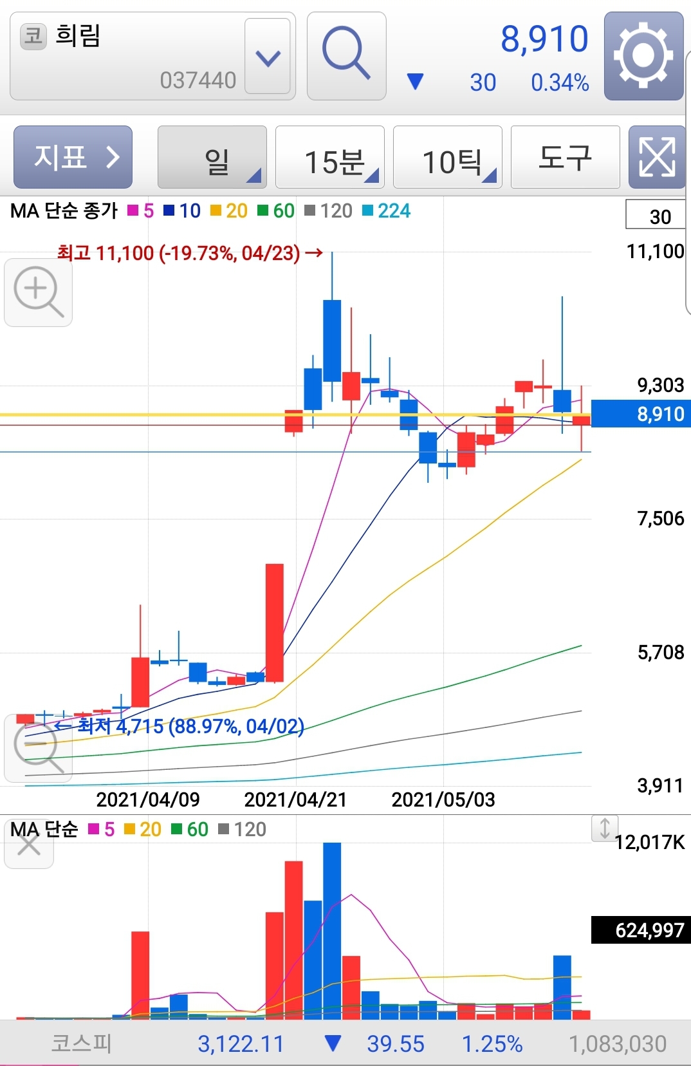Click the 0.34% change percentage
This screenshot has width=691, height=1066.
pos(560,82)
